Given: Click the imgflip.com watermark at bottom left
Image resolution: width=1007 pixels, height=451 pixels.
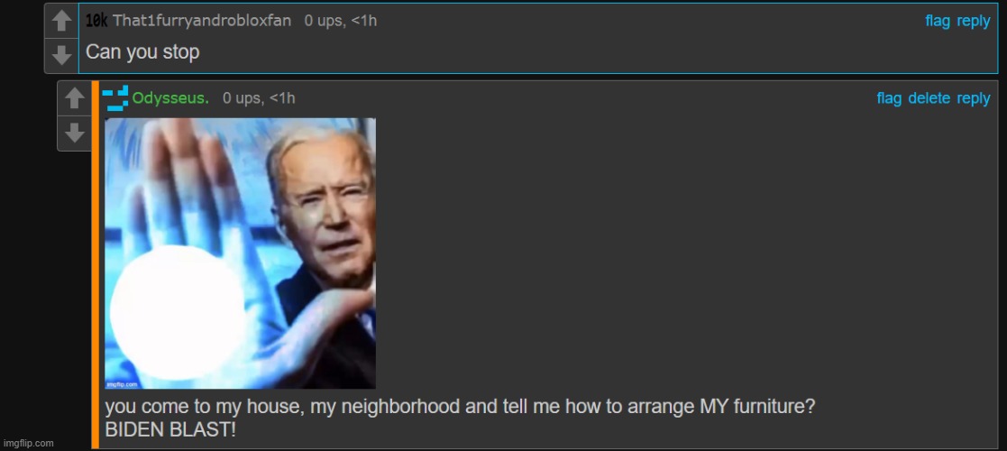Looking at the screenshot, I should tap(28, 443).
